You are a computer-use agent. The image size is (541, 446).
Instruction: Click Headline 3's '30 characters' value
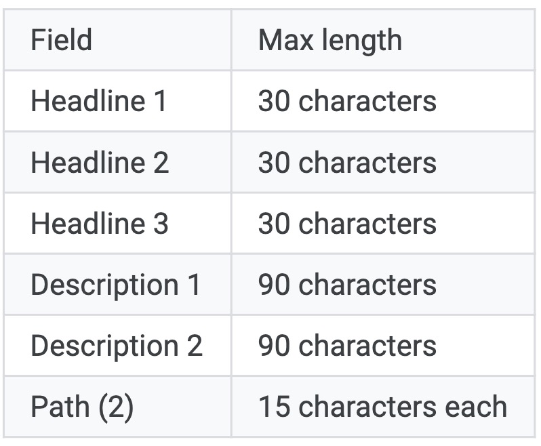pyautogui.click(x=347, y=224)
